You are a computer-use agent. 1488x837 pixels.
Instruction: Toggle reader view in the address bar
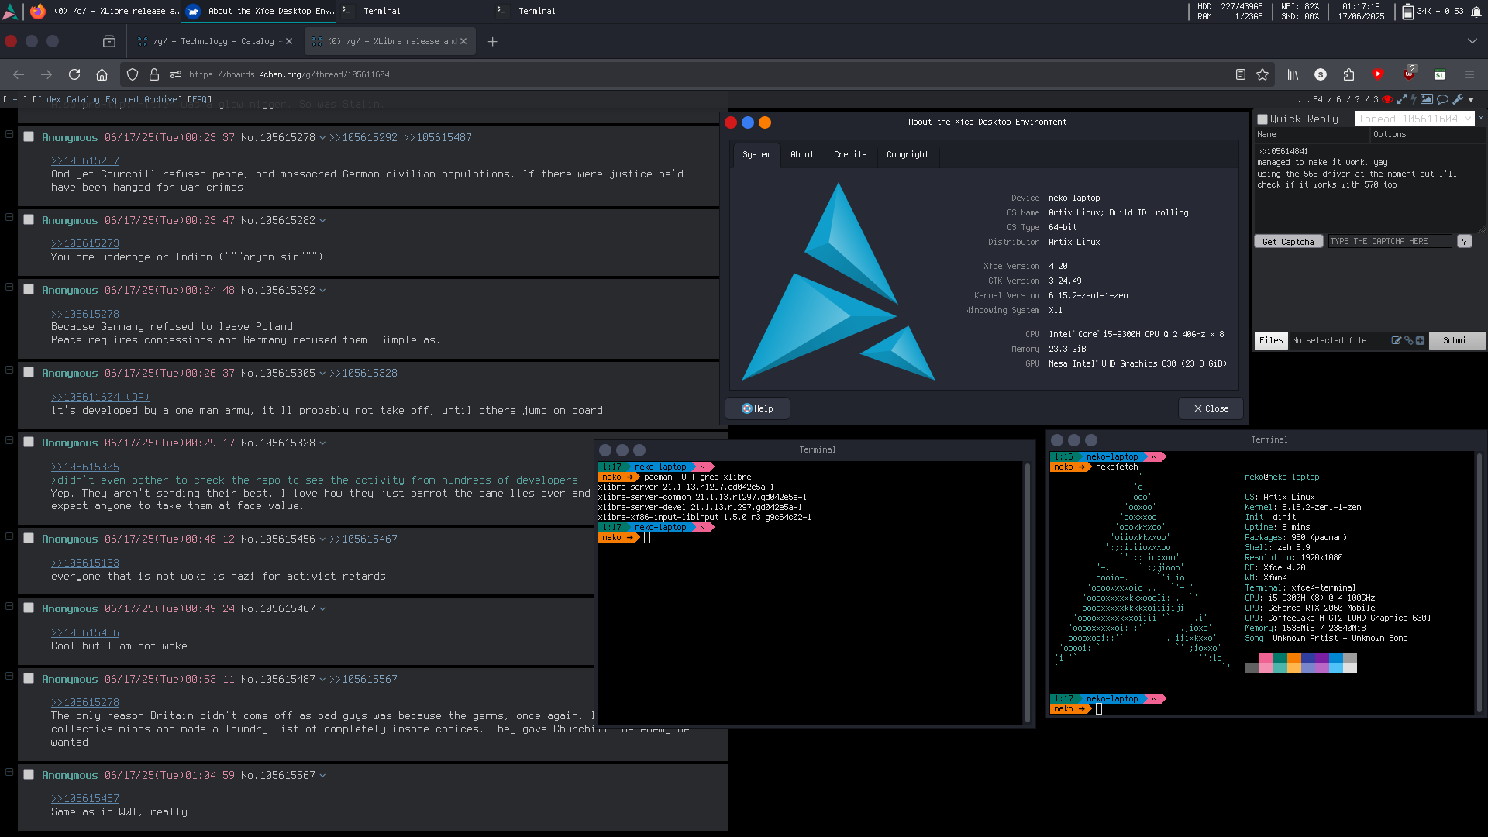1241,74
